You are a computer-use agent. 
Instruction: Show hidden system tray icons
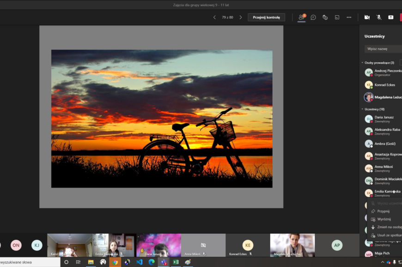pos(383,262)
